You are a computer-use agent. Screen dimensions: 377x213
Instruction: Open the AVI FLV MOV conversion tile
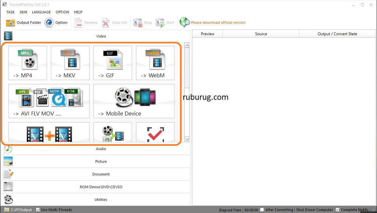click(x=49, y=101)
